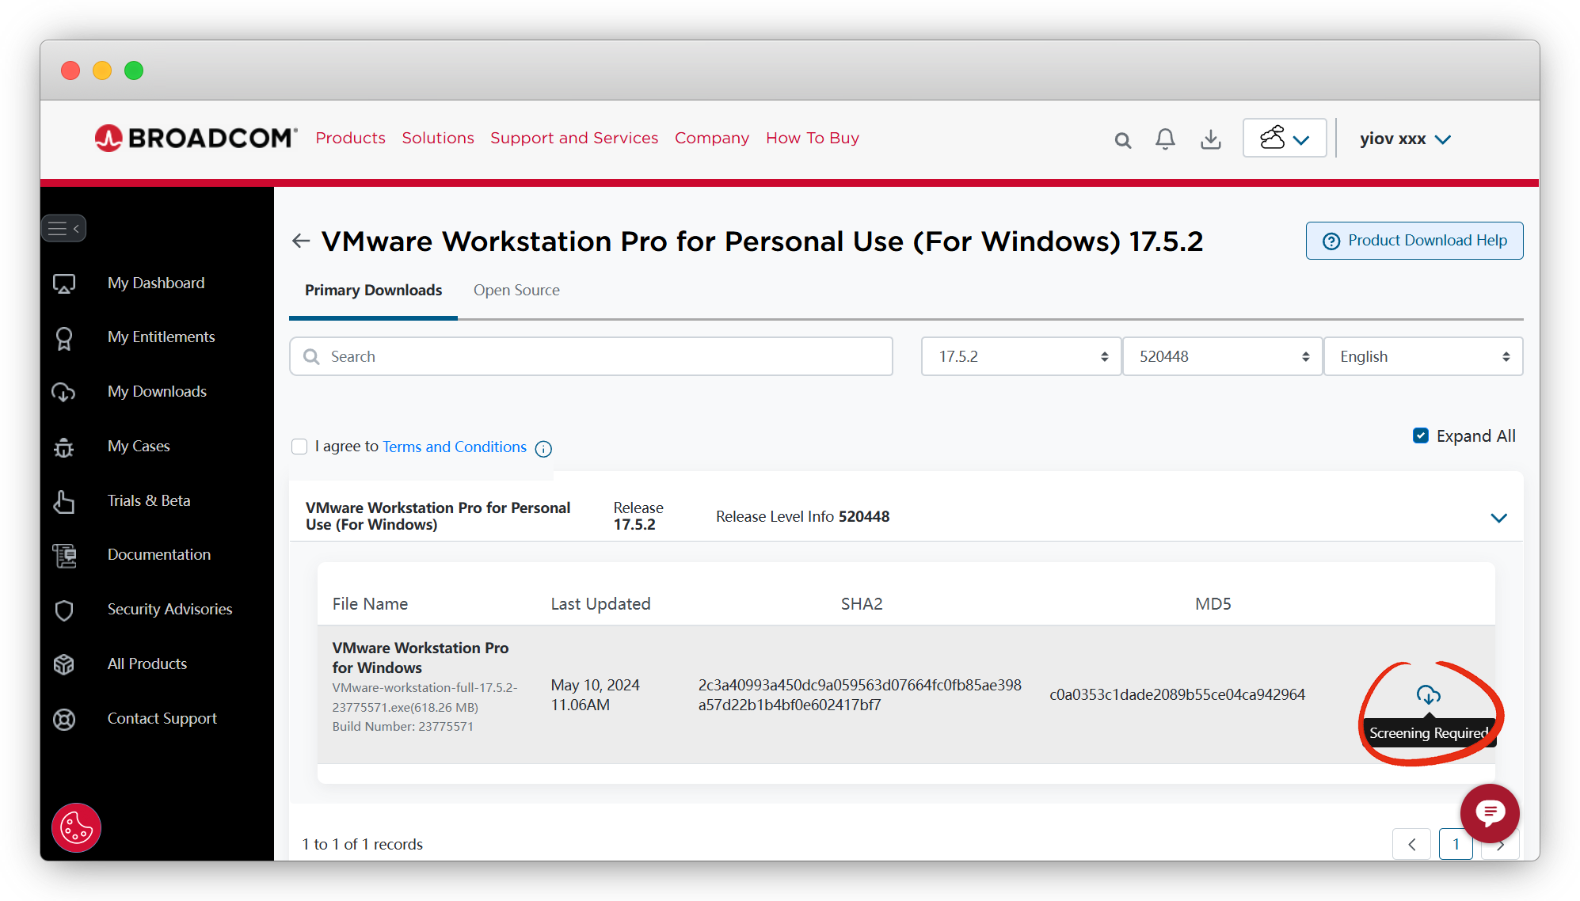Click the Terms and Conditions info icon
This screenshot has width=1580, height=901.
coord(543,449)
